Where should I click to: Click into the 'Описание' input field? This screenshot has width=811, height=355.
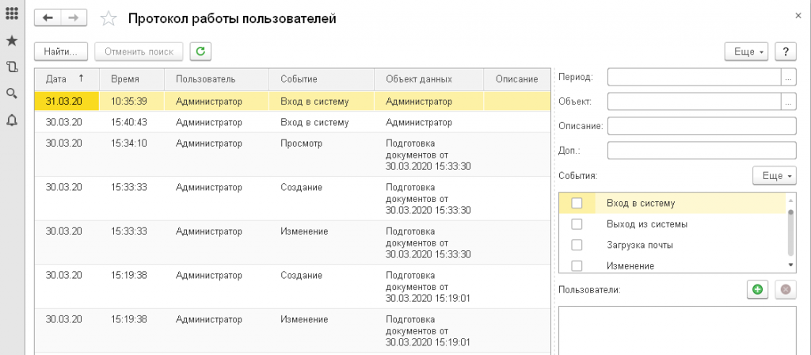[x=701, y=127]
